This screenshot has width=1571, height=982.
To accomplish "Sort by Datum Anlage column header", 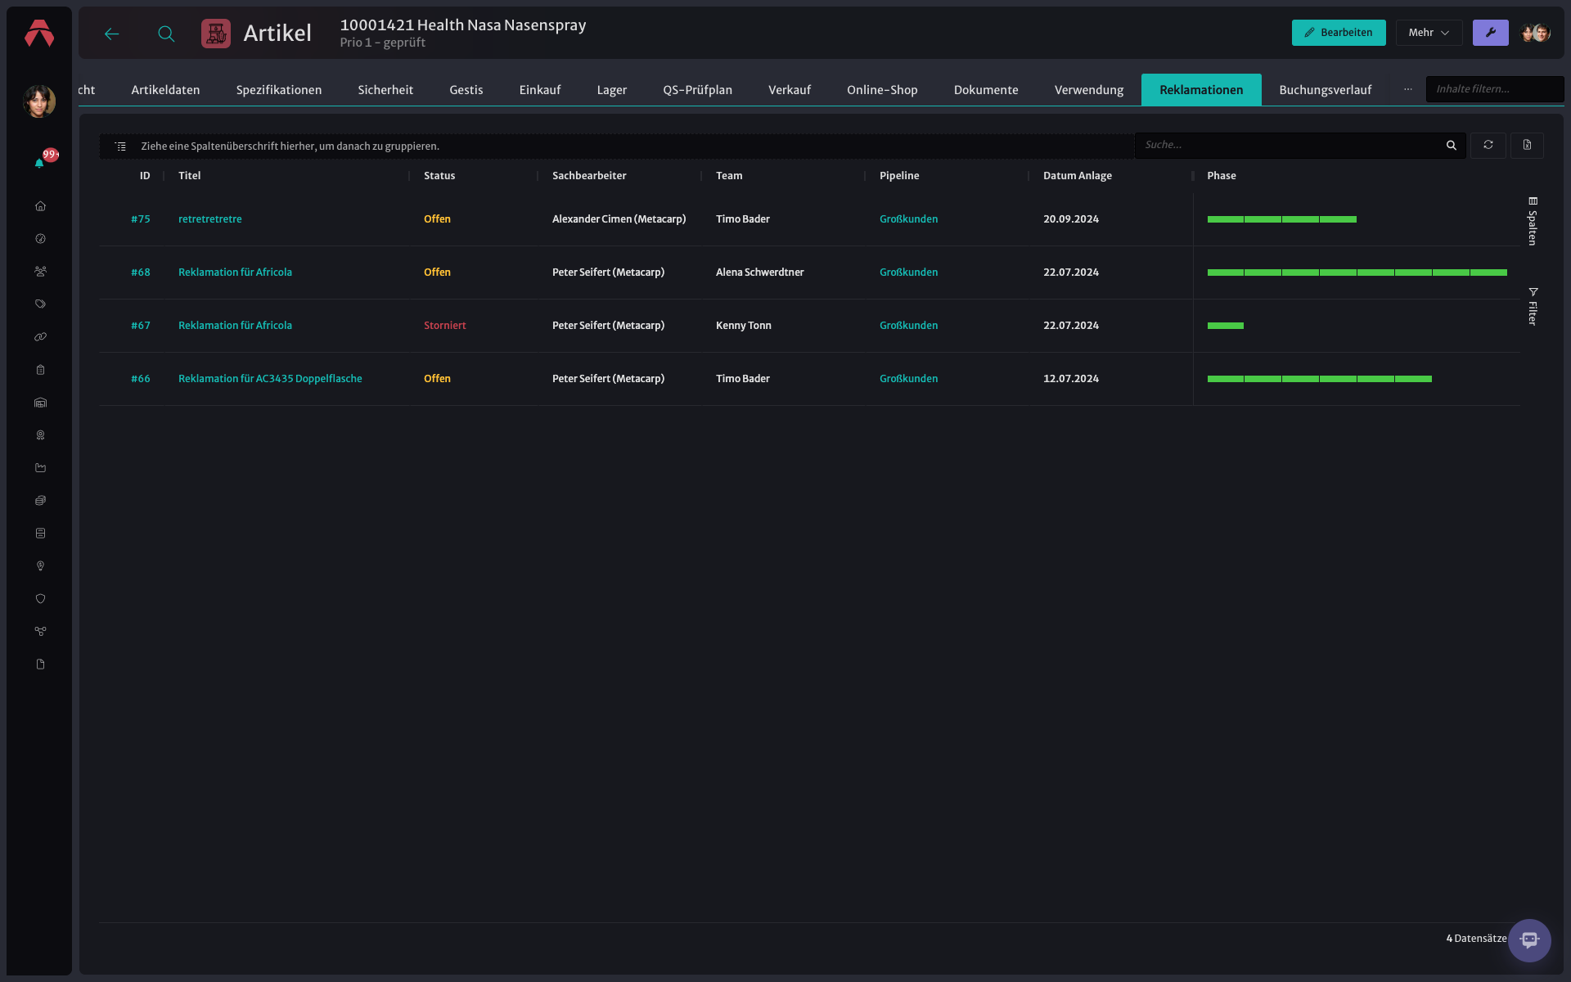I will point(1077,176).
